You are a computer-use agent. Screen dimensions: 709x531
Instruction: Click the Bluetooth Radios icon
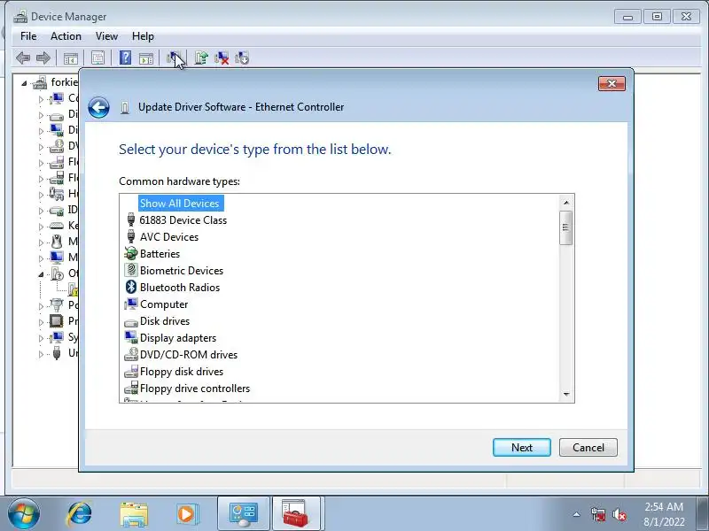[x=130, y=287]
